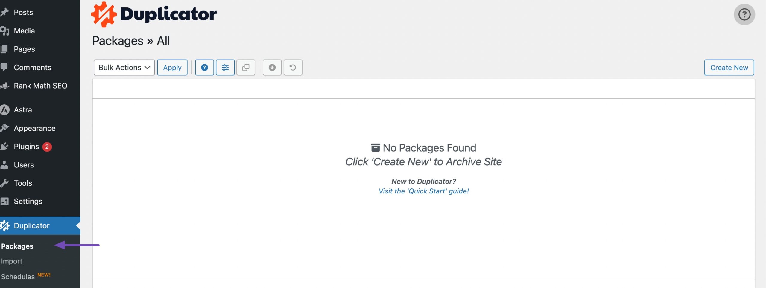Open the package settings sliders icon
The width and height of the screenshot is (766, 288).
[225, 68]
